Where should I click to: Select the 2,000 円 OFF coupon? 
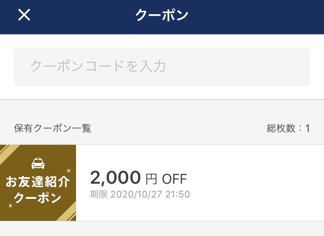(x=162, y=183)
